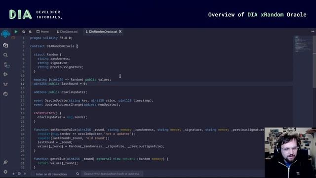This screenshot has height=178, width=316.
Task: Click the 'mapping (uint256 => Random)' line
Action: click(73, 80)
